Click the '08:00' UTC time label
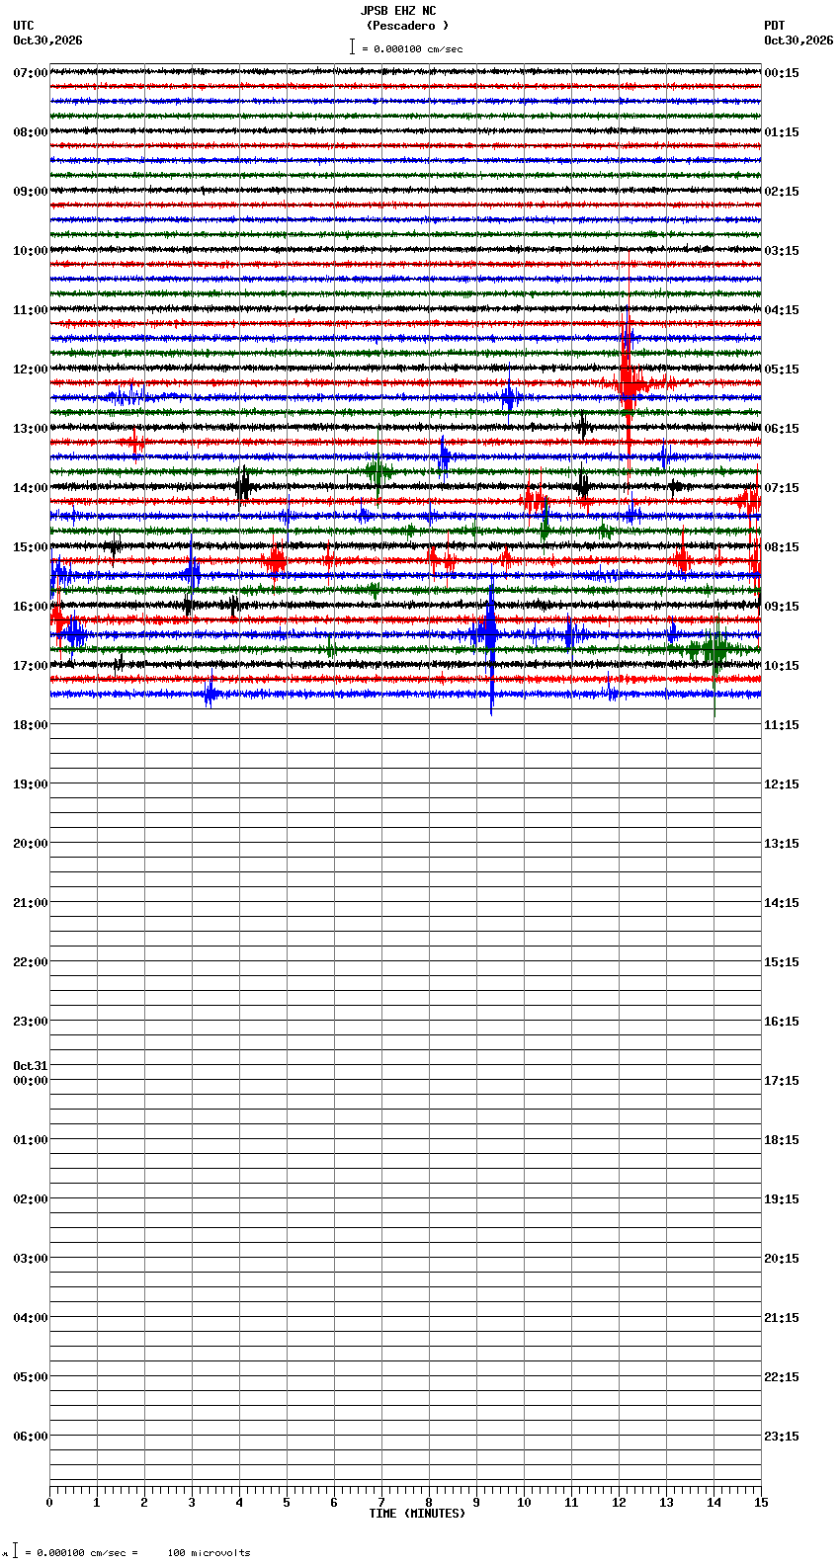Screen dimensions: 840x1565 [x=31, y=132]
